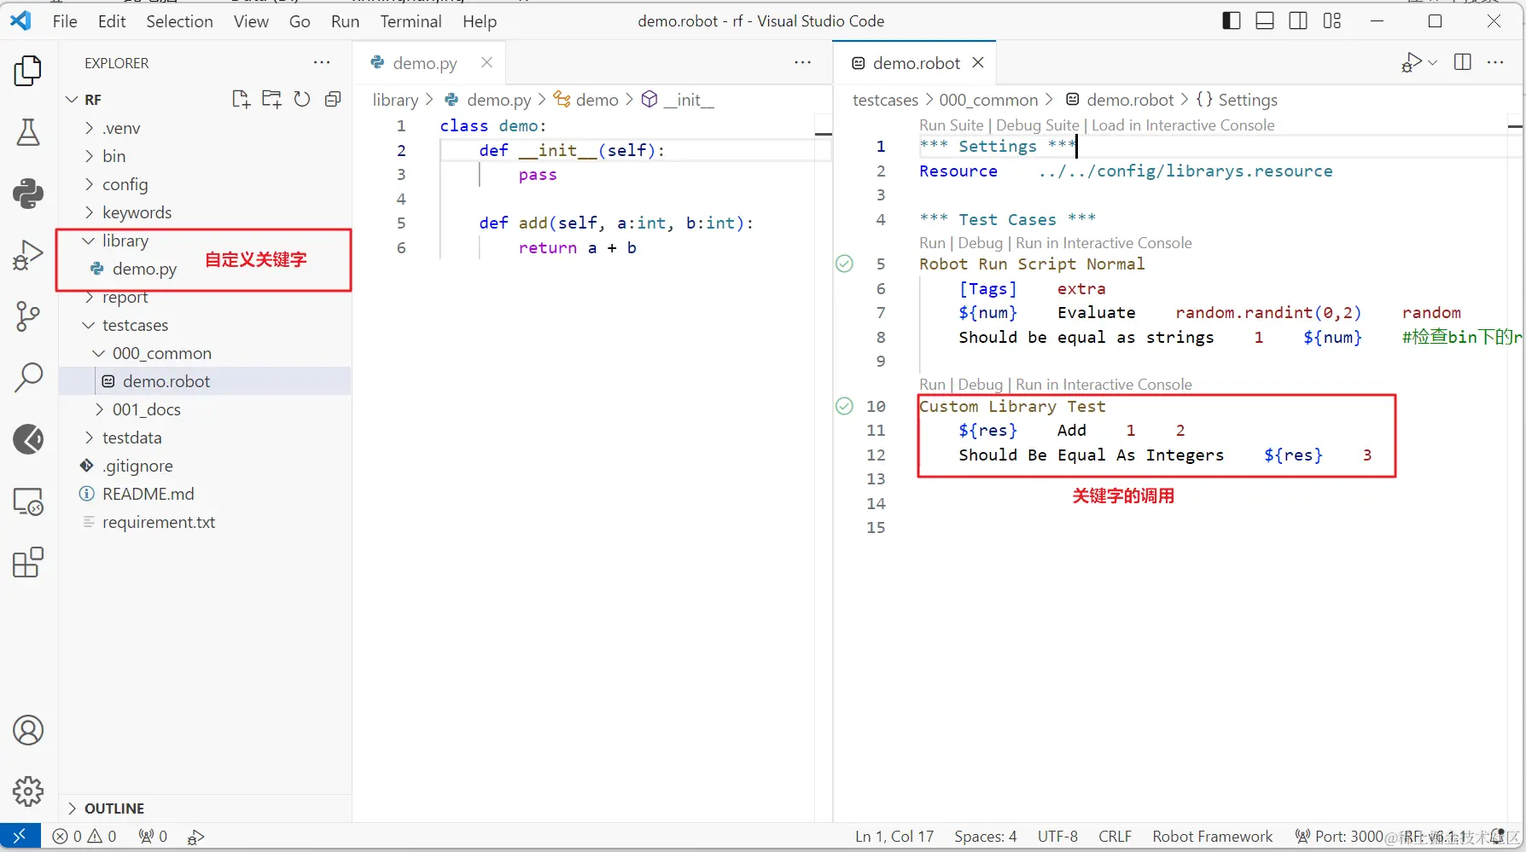
Task: Open the Help menu
Action: tap(480, 21)
